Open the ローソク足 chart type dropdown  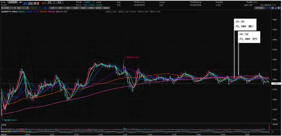pos(8,8)
